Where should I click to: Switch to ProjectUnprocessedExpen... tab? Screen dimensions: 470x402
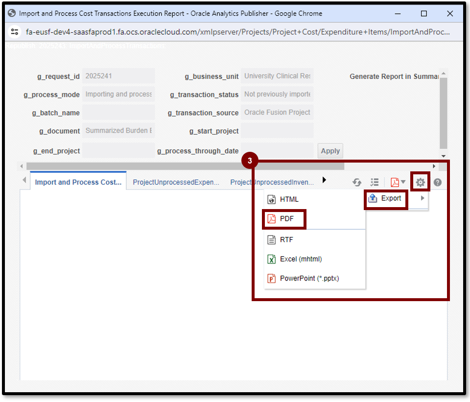(x=176, y=182)
